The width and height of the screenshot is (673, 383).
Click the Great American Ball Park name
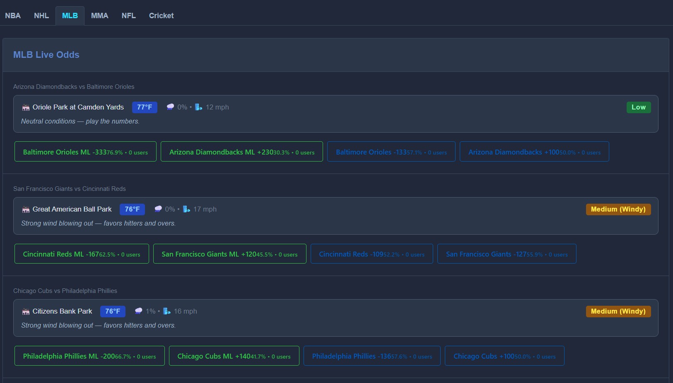(x=72, y=209)
